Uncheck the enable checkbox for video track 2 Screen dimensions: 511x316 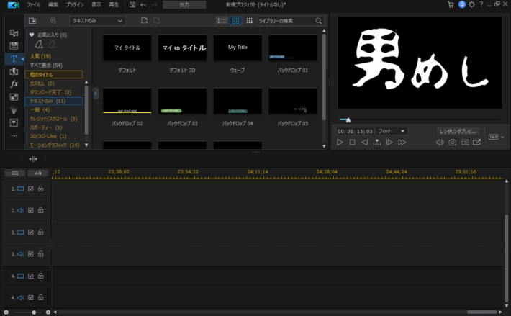point(31,189)
